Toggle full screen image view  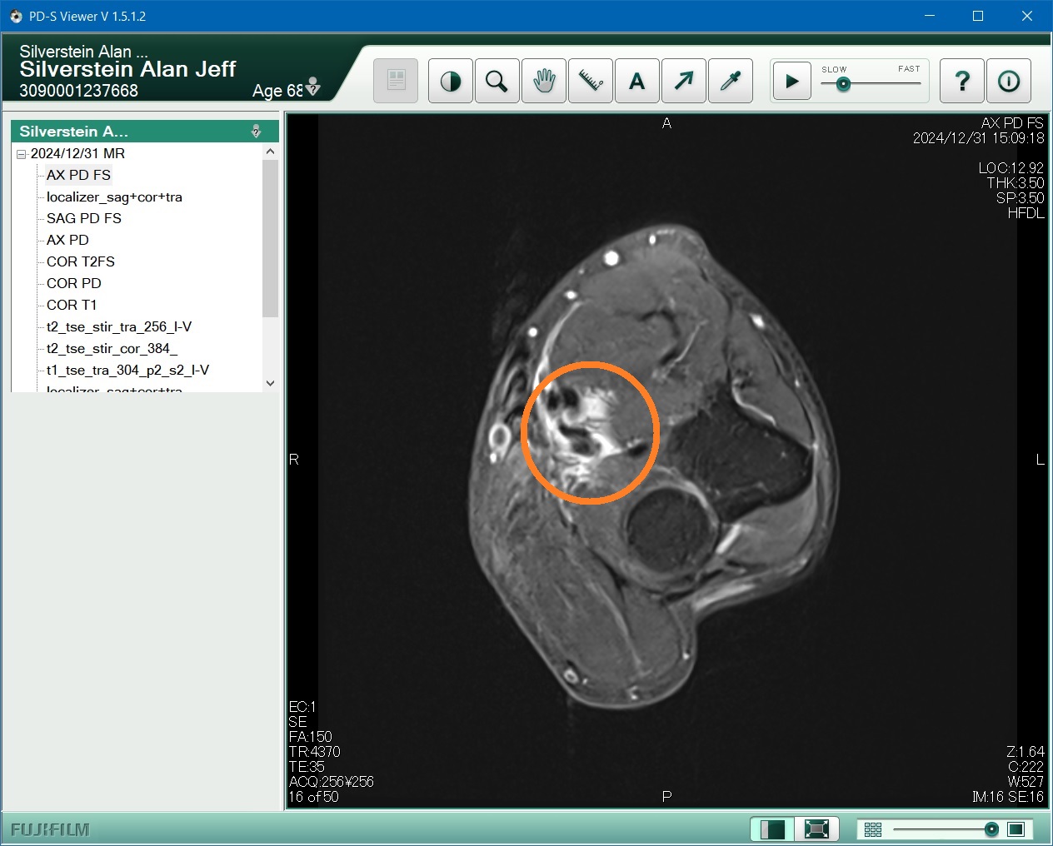(816, 829)
